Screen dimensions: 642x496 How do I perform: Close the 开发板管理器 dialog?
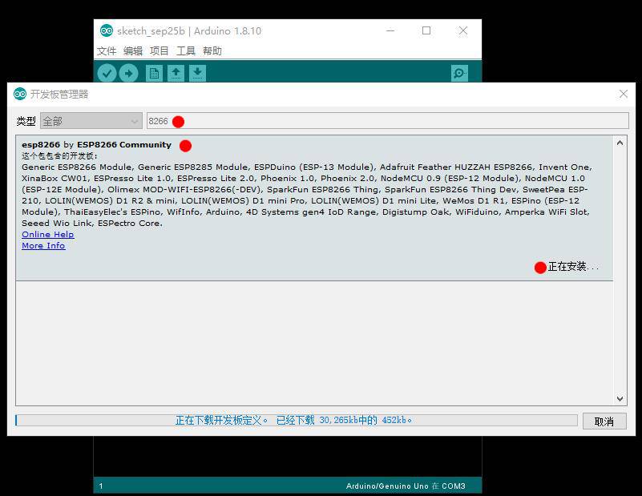(x=624, y=94)
